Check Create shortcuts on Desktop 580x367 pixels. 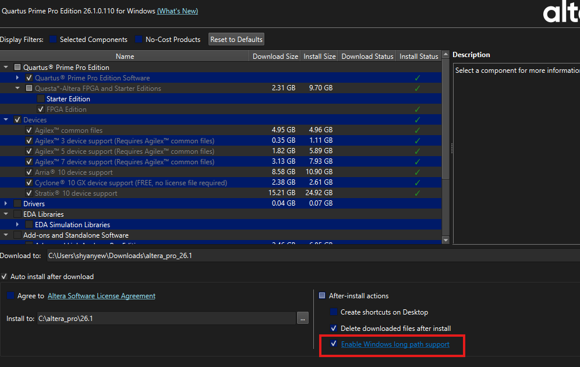point(334,312)
